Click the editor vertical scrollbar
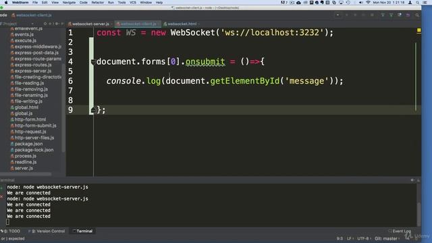432x243 pixels. click(x=416, y=76)
